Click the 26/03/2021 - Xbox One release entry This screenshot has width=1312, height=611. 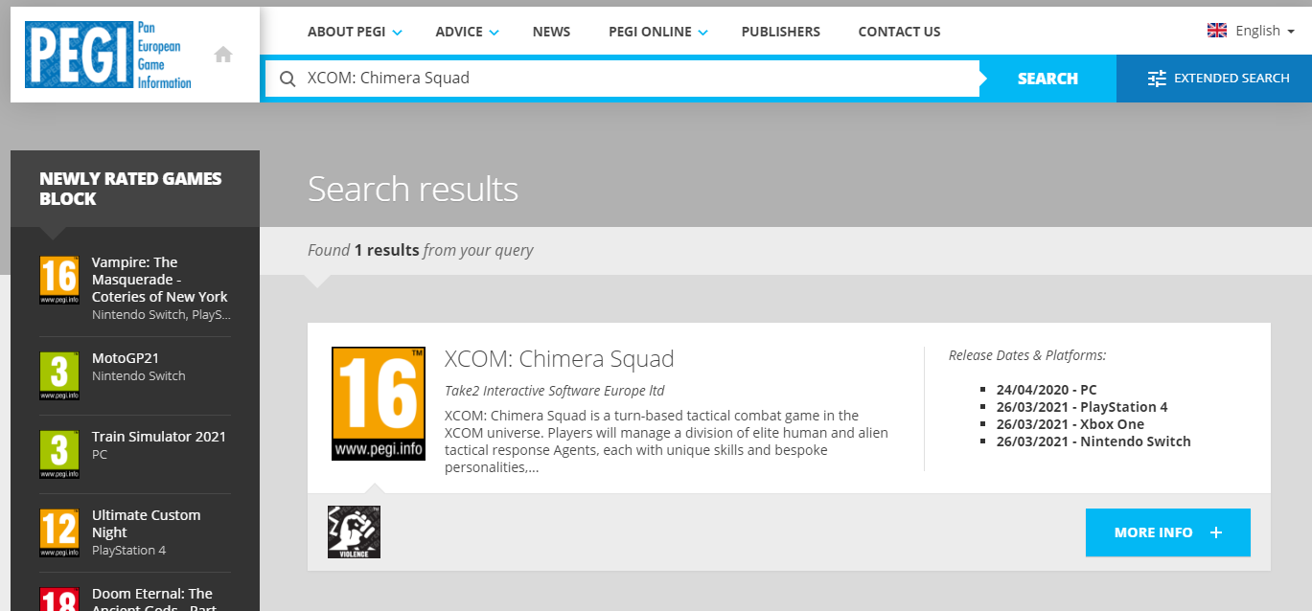click(1070, 424)
